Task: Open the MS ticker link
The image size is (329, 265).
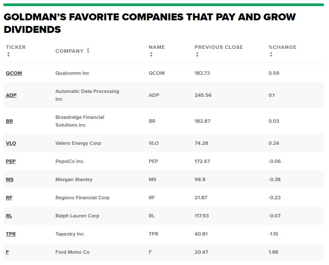Action: (10, 179)
